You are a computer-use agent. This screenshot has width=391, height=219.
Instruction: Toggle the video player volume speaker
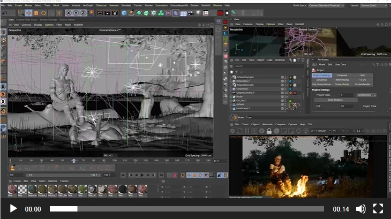tap(360, 209)
